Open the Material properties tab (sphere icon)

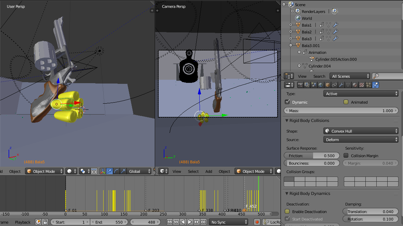pos(355,85)
